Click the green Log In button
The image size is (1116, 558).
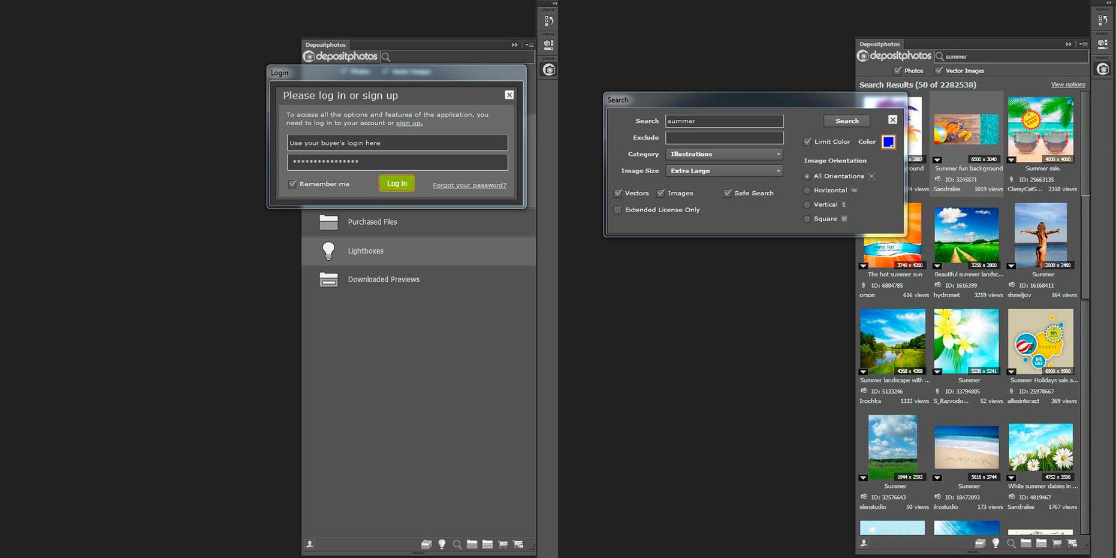[x=397, y=183]
